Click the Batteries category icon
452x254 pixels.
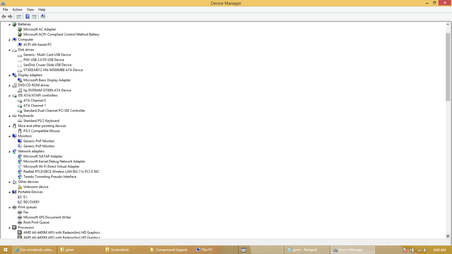click(x=14, y=24)
